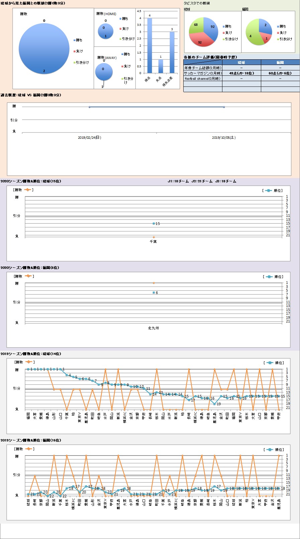300x539 pixels.
Task: Click the 勝ち legend beside the 琉球 stadium pie
Action: tap(227, 26)
